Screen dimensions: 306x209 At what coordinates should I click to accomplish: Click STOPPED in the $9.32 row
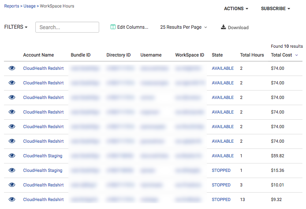tap(221, 200)
